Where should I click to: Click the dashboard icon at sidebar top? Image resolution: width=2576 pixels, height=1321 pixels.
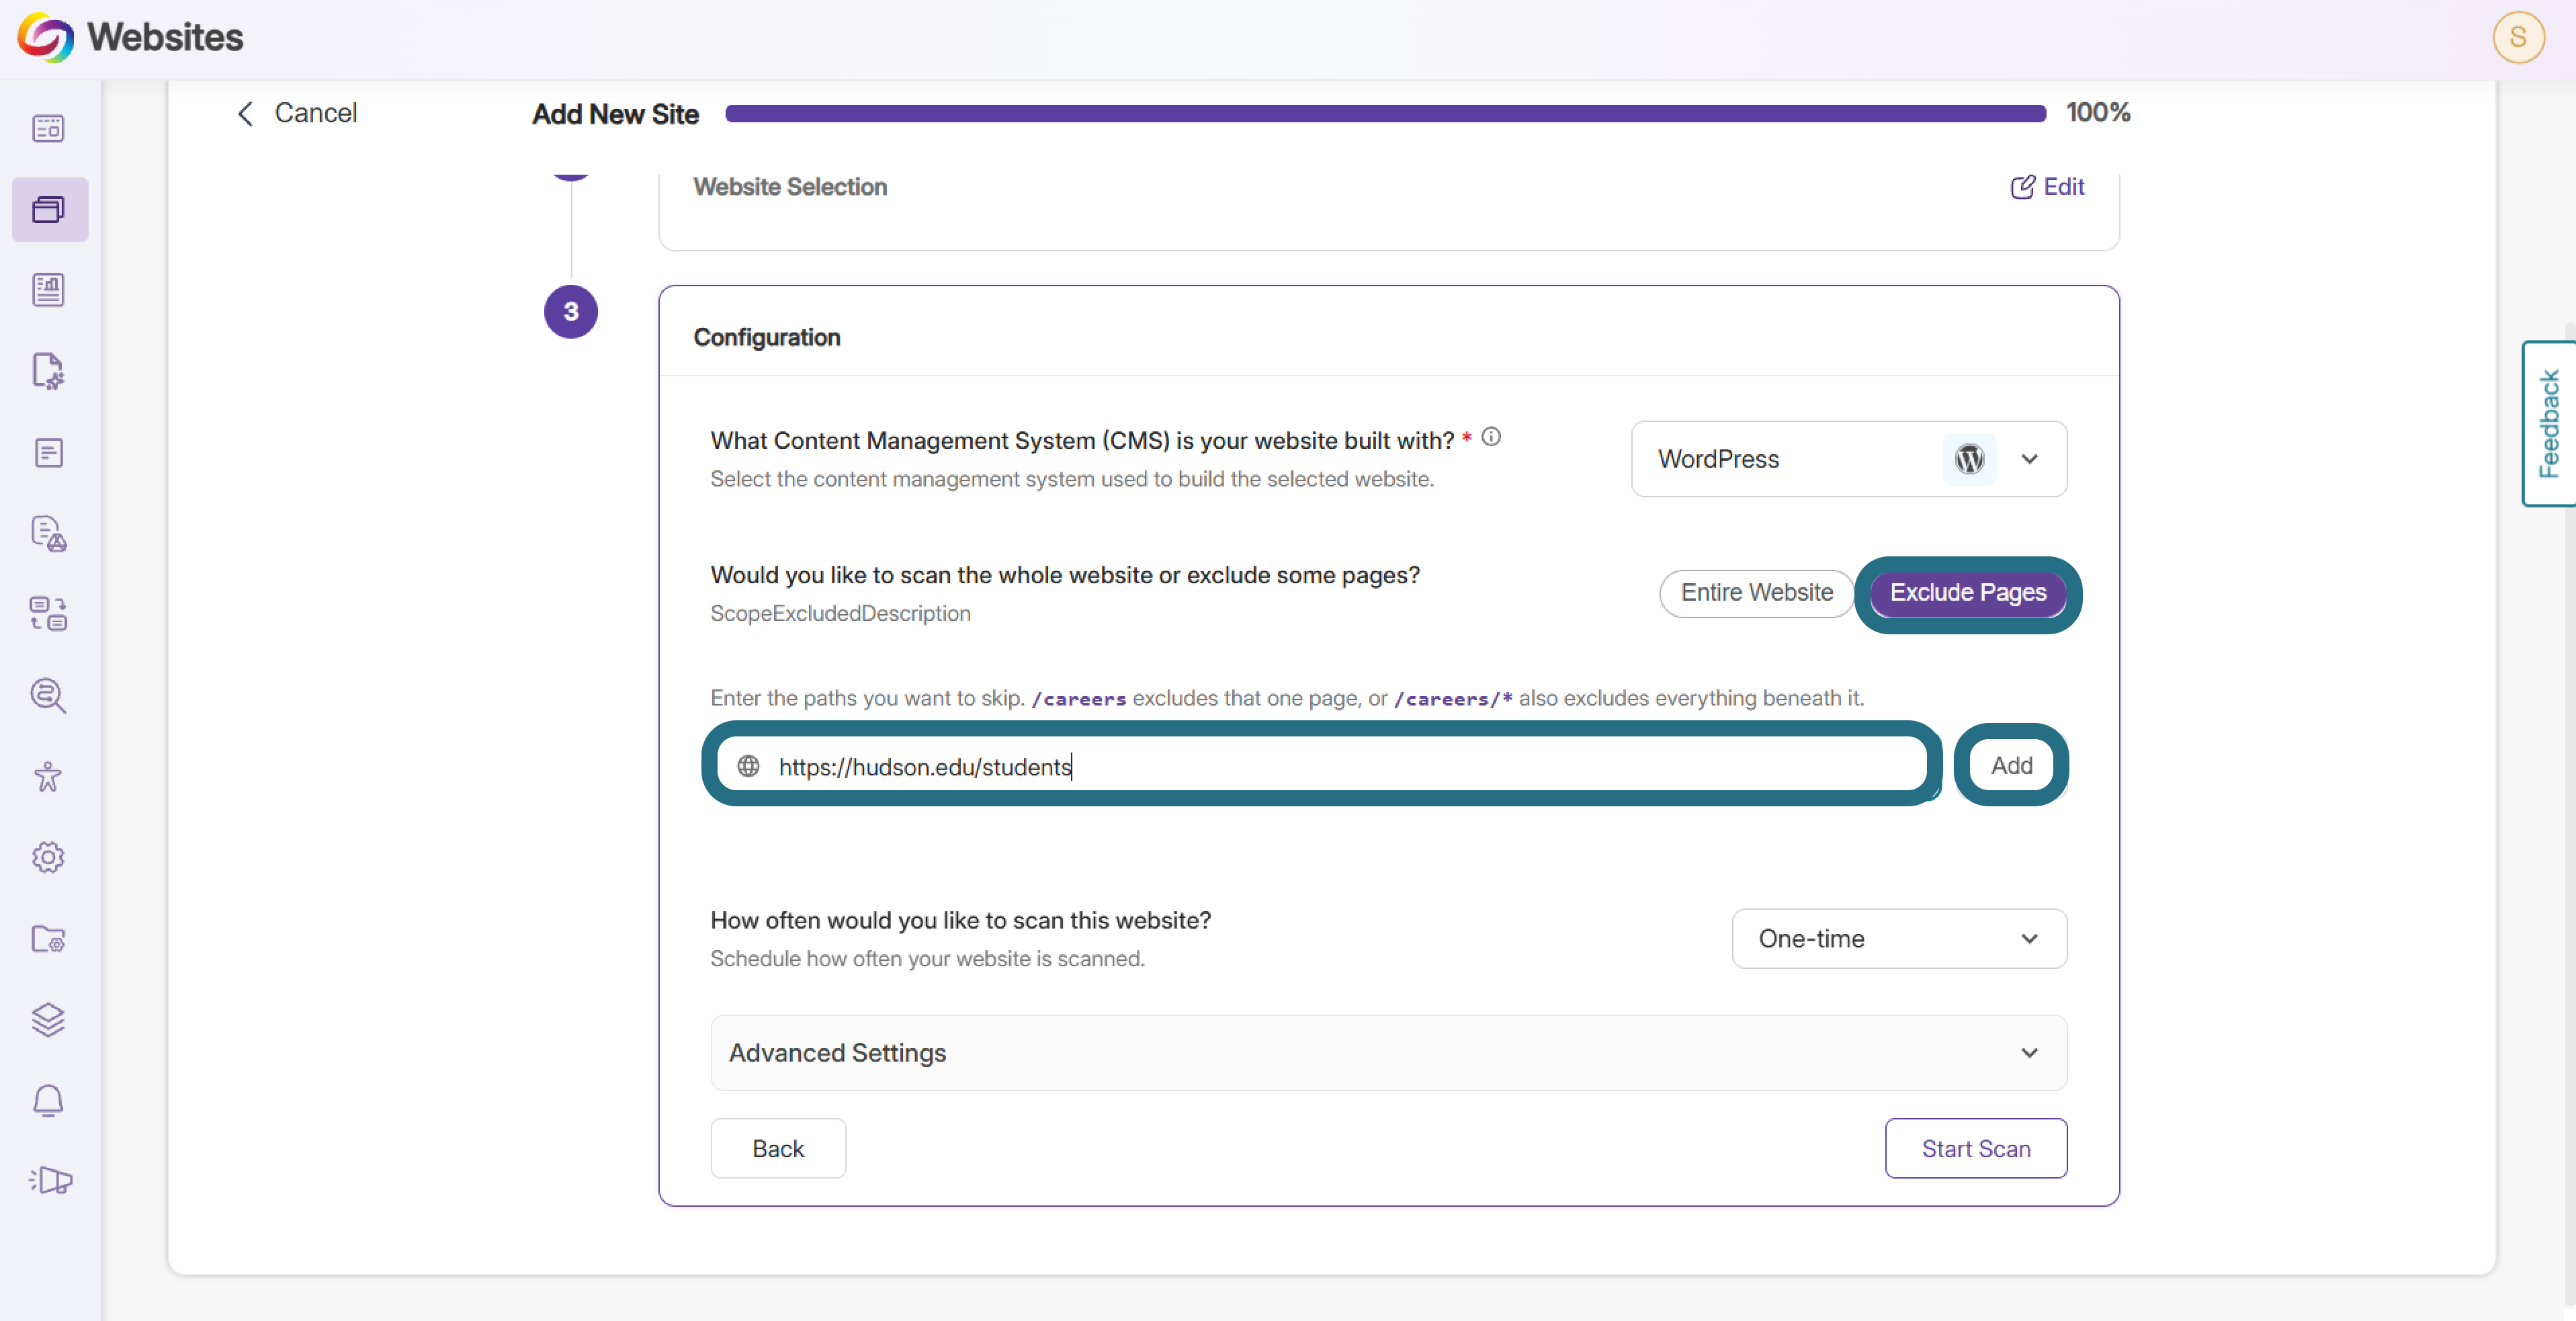click(49, 128)
